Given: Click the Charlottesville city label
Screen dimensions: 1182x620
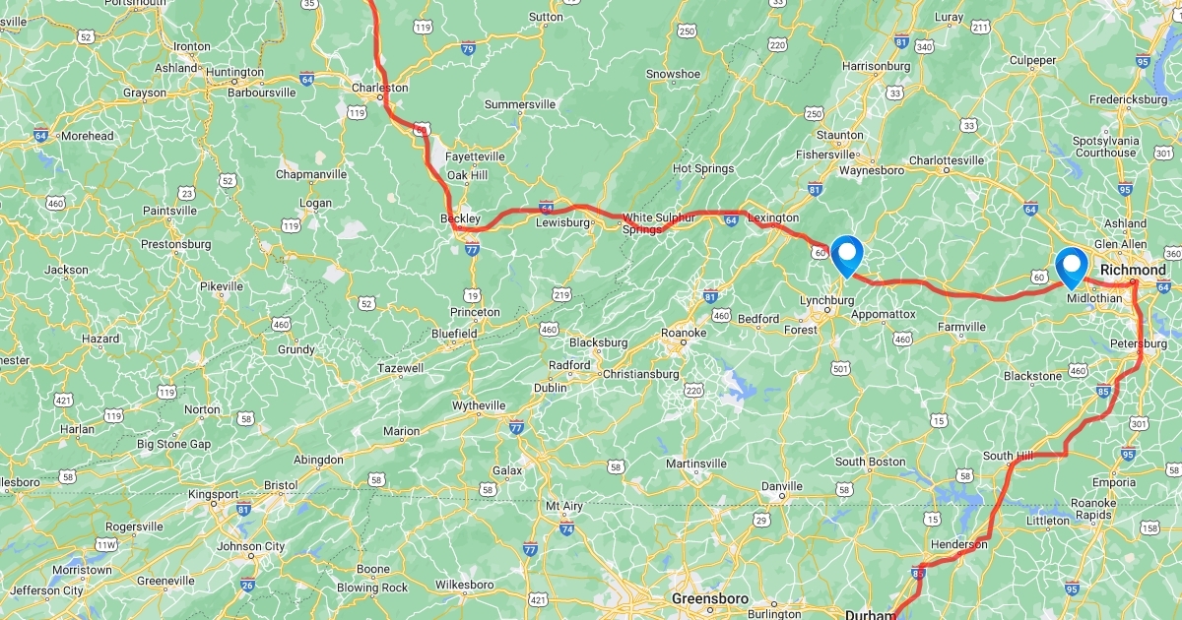Looking at the screenshot, I should [x=947, y=160].
